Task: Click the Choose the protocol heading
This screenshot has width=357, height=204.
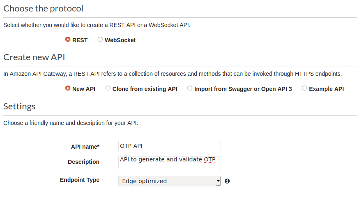Action: pos(43,8)
